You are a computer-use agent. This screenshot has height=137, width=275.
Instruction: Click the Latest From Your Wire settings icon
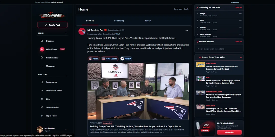pos(241,57)
